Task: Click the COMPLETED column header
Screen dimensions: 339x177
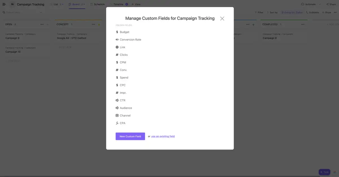Action: click(x=270, y=24)
